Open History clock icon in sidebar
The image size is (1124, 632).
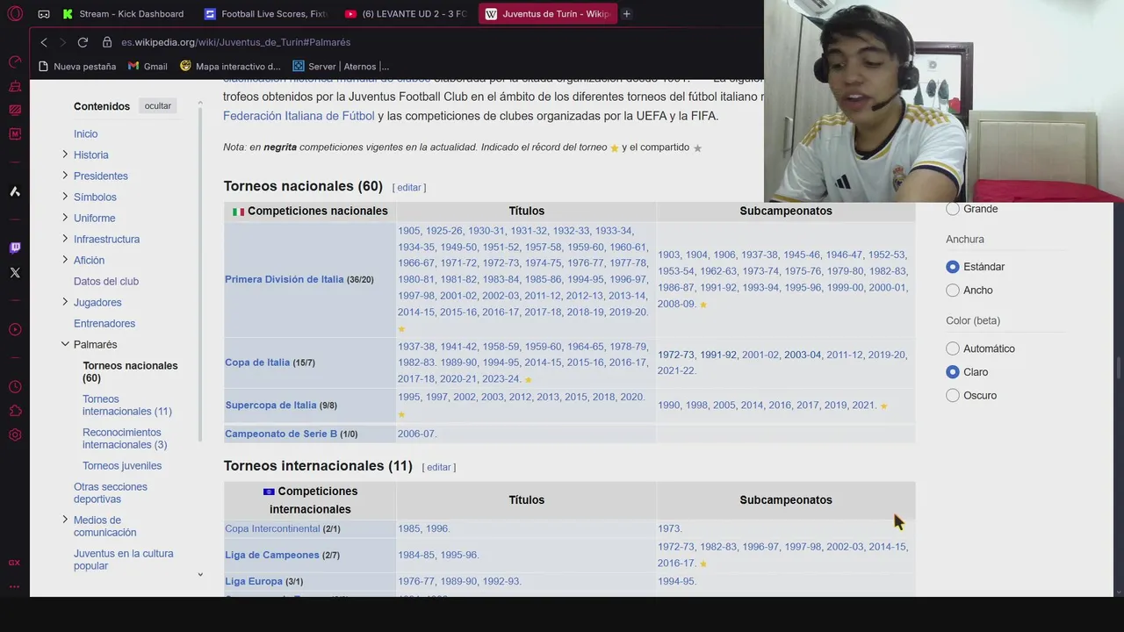coord(15,387)
